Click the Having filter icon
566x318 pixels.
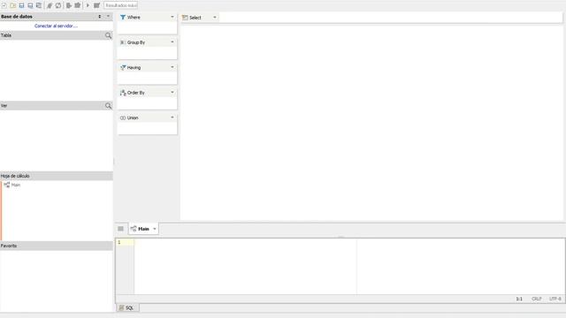point(123,67)
